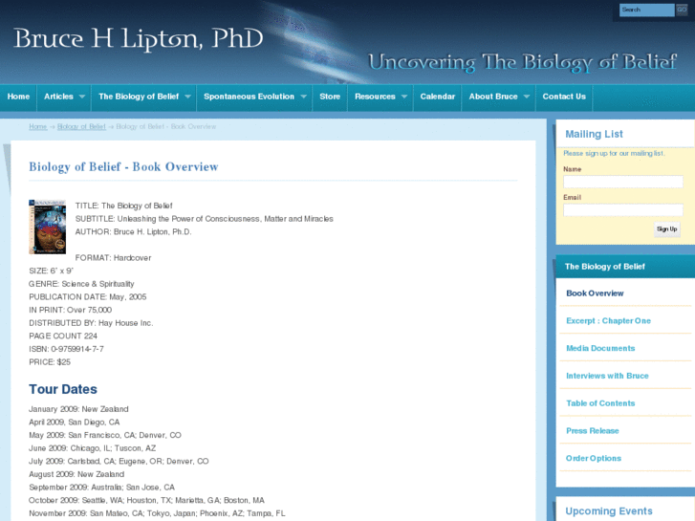Click the Home breadcrumb link
Viewport: 695px width, 521px height.
pyautogui.click(x=37, y=127)
